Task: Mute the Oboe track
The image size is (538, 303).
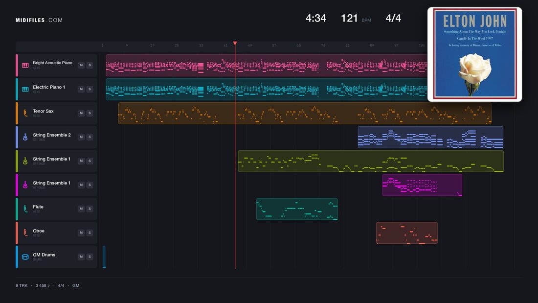Action: (x=81, y=233)
